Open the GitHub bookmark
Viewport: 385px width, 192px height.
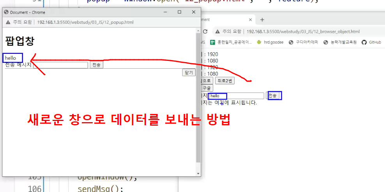coord(371,42)
